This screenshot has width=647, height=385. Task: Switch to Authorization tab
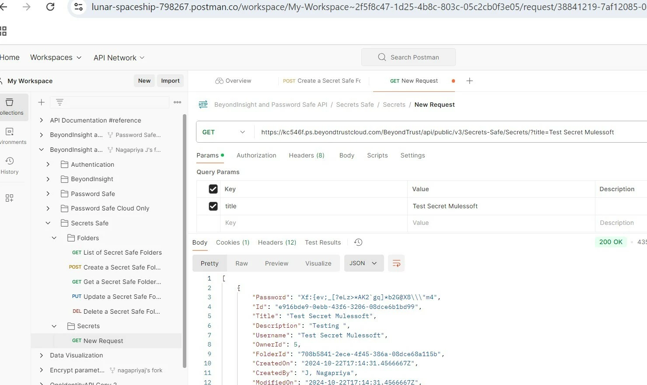256,155
